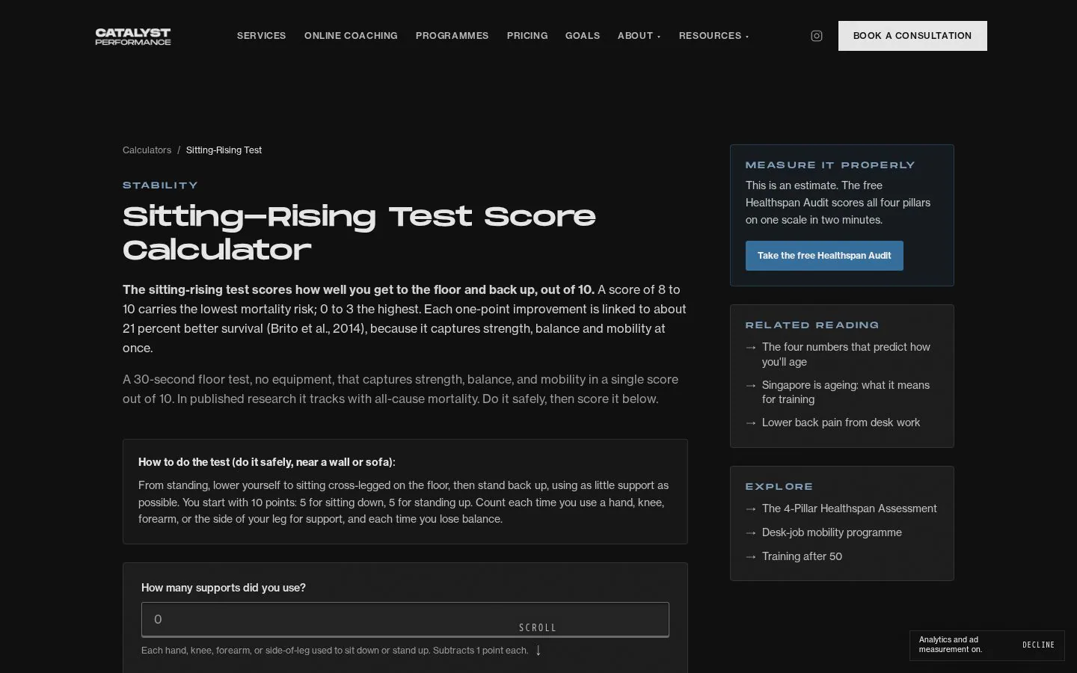Open The 4-Pillar Healthspan Assessment link

tap(849, 508)
